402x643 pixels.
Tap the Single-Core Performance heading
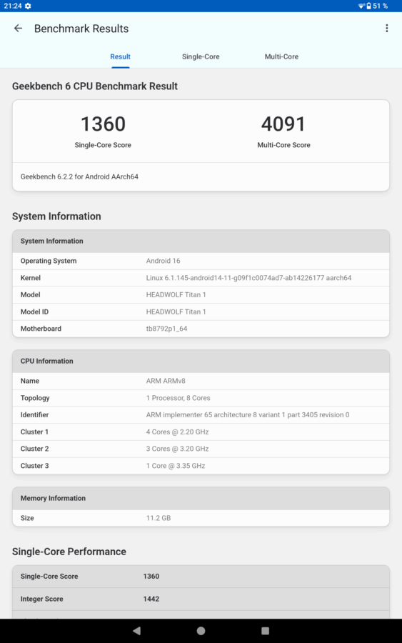[x=69, y=552]
